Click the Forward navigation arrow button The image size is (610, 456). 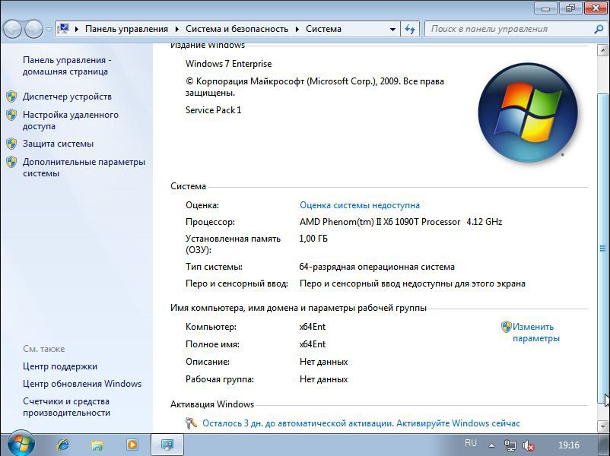[34, 29]
